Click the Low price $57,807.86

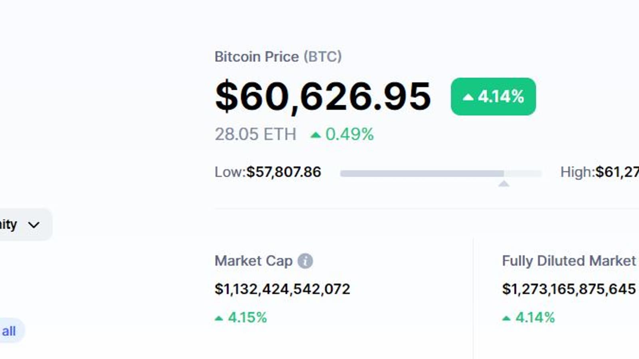point(284,172)
